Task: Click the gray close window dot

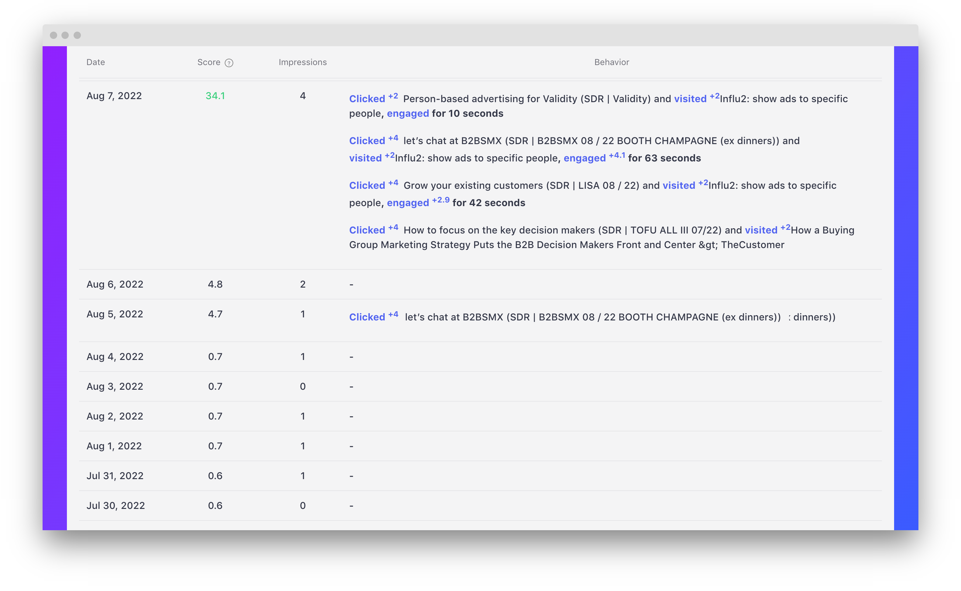Action: click(x=54, y=36)
